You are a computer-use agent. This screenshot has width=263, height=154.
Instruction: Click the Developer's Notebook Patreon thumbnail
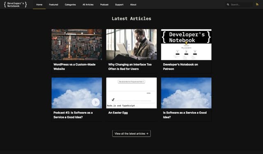(186, 44)
